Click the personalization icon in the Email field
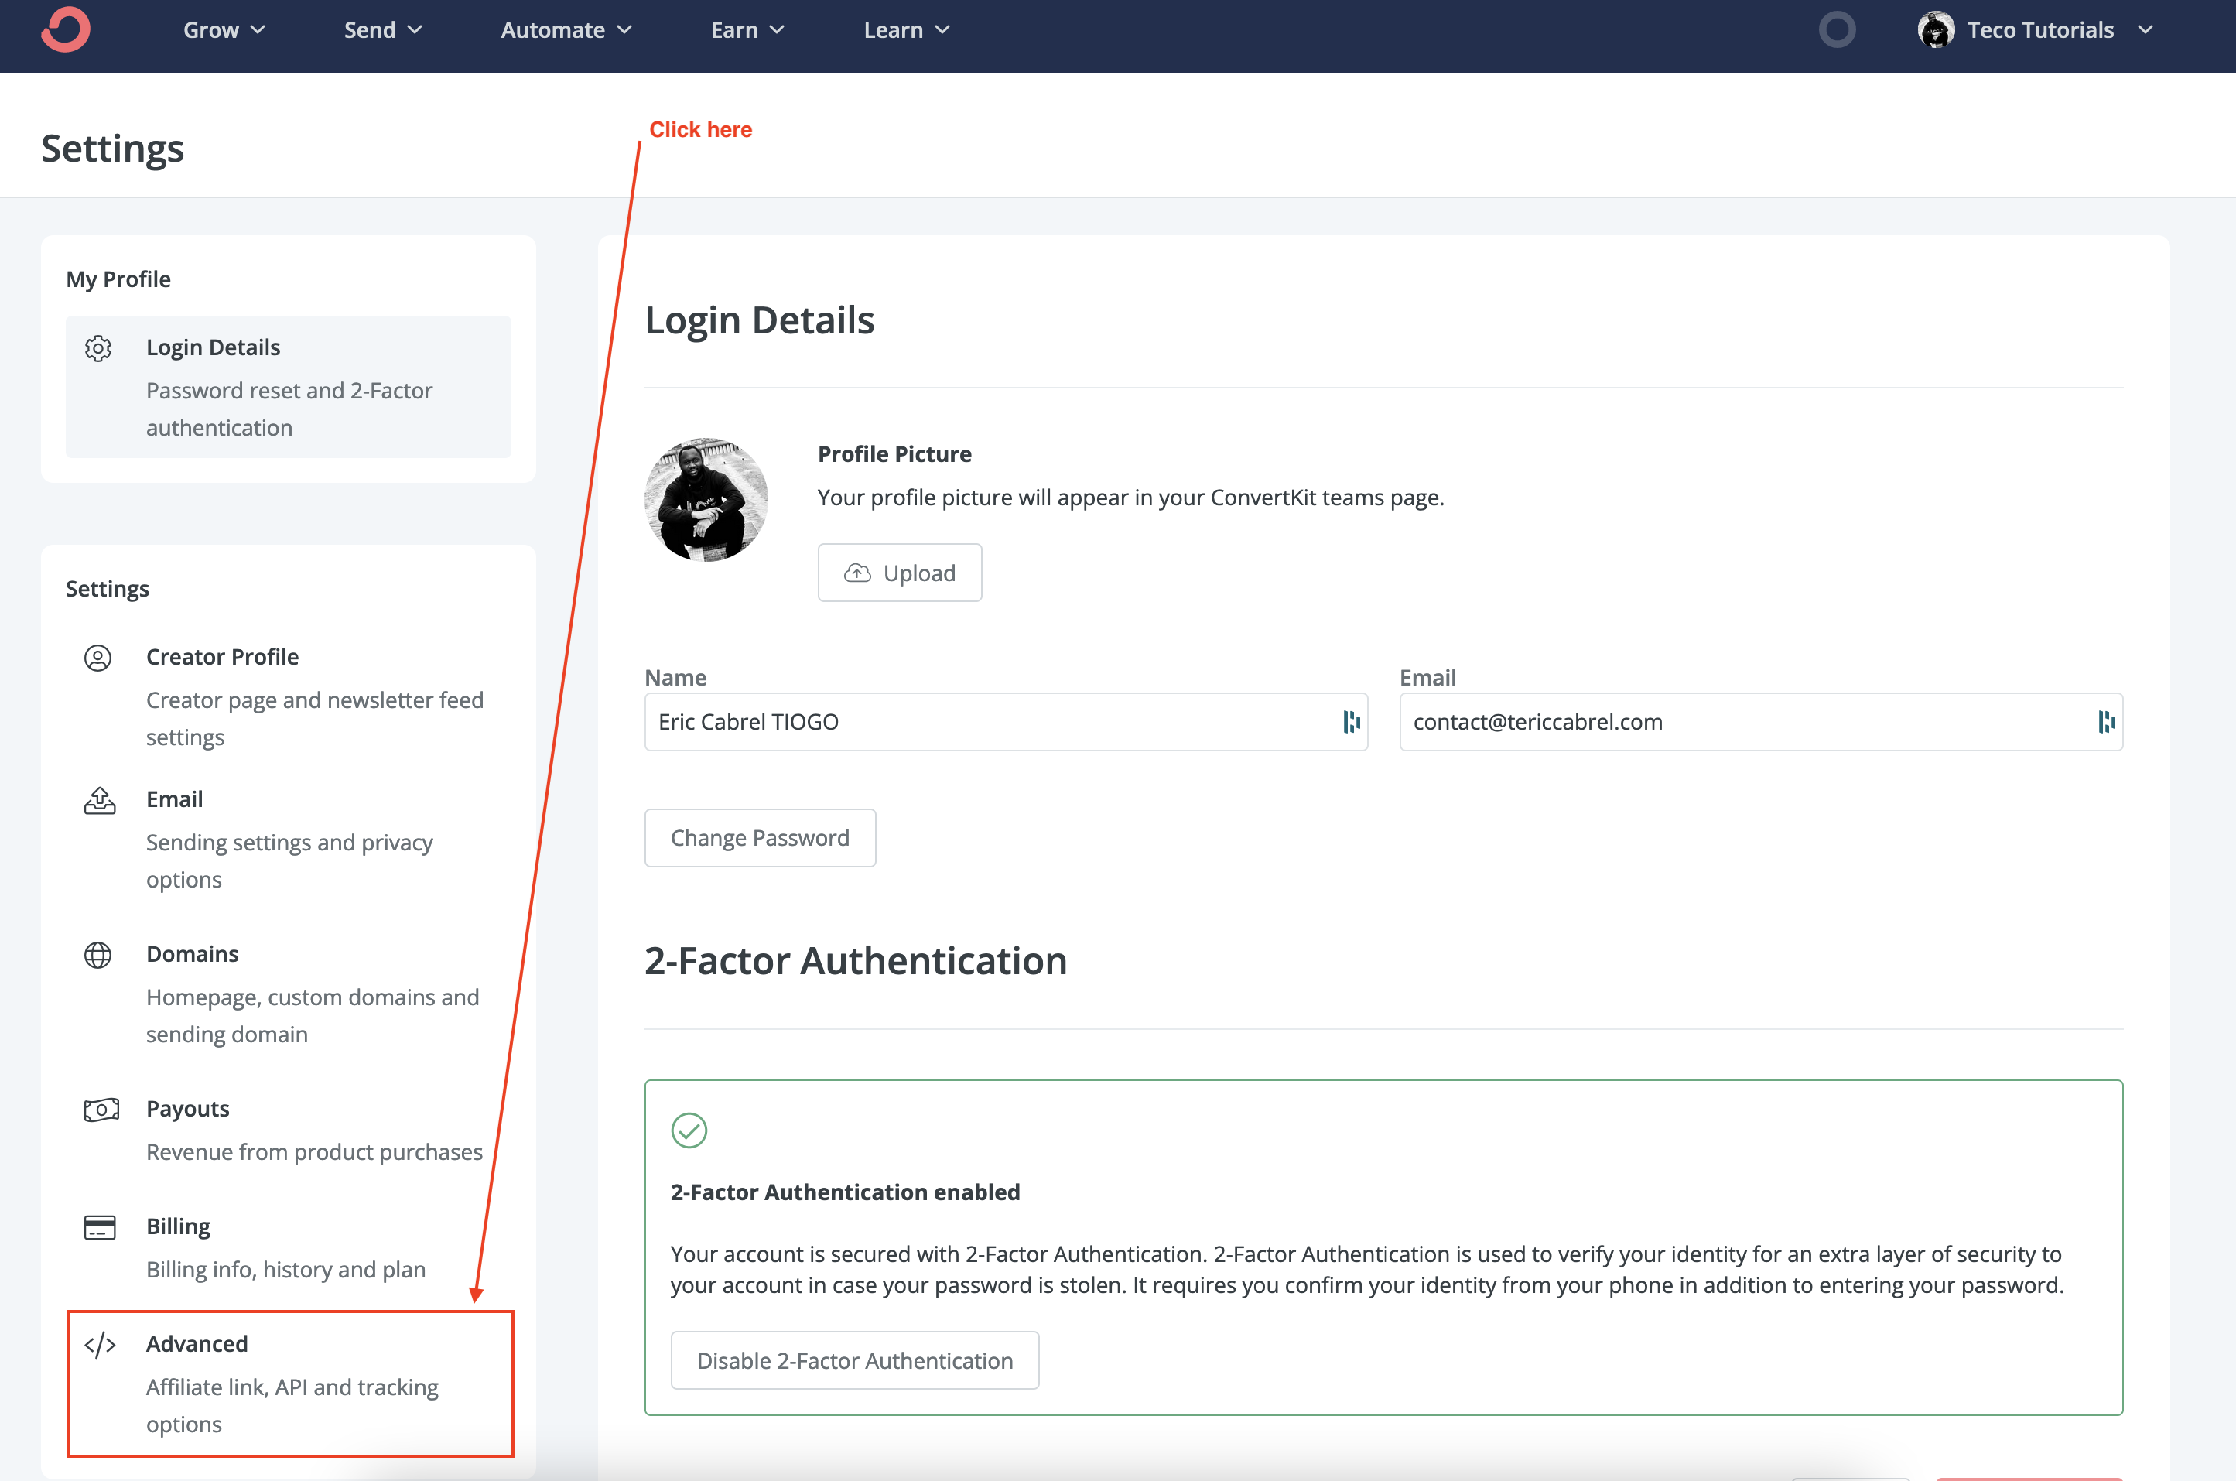The height and width of the screenshot is (1481, 2236). [2106, 722]
